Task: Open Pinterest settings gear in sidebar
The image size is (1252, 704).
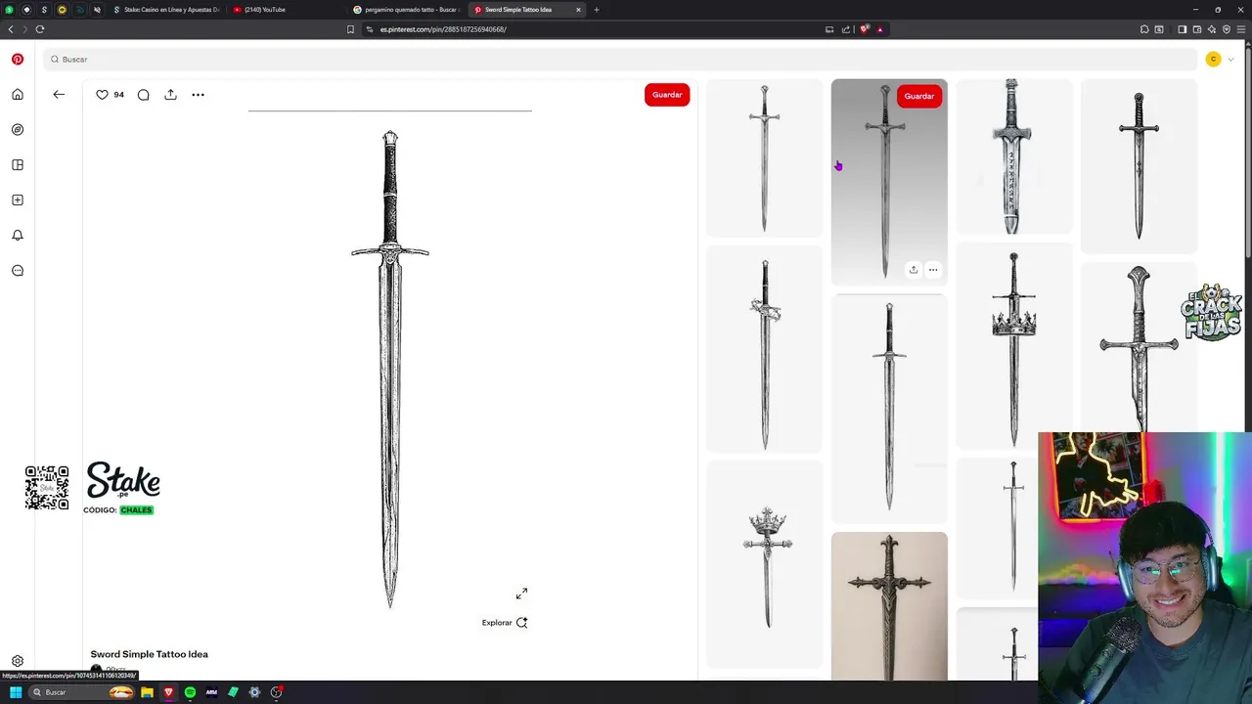Action: pyautogui.click(x=18, y=661)
